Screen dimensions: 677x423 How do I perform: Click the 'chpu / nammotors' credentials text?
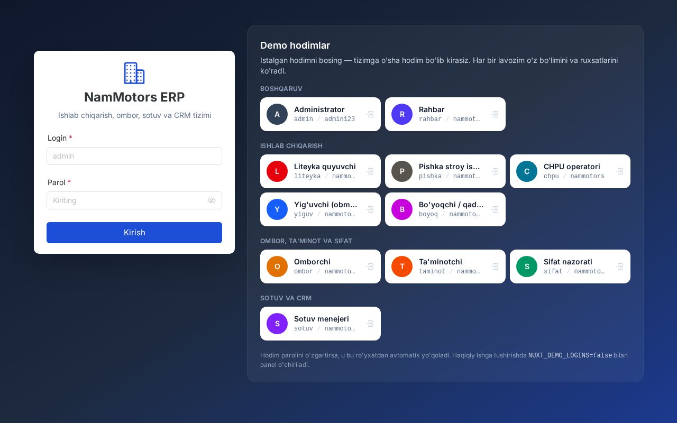tap(574, 177)
